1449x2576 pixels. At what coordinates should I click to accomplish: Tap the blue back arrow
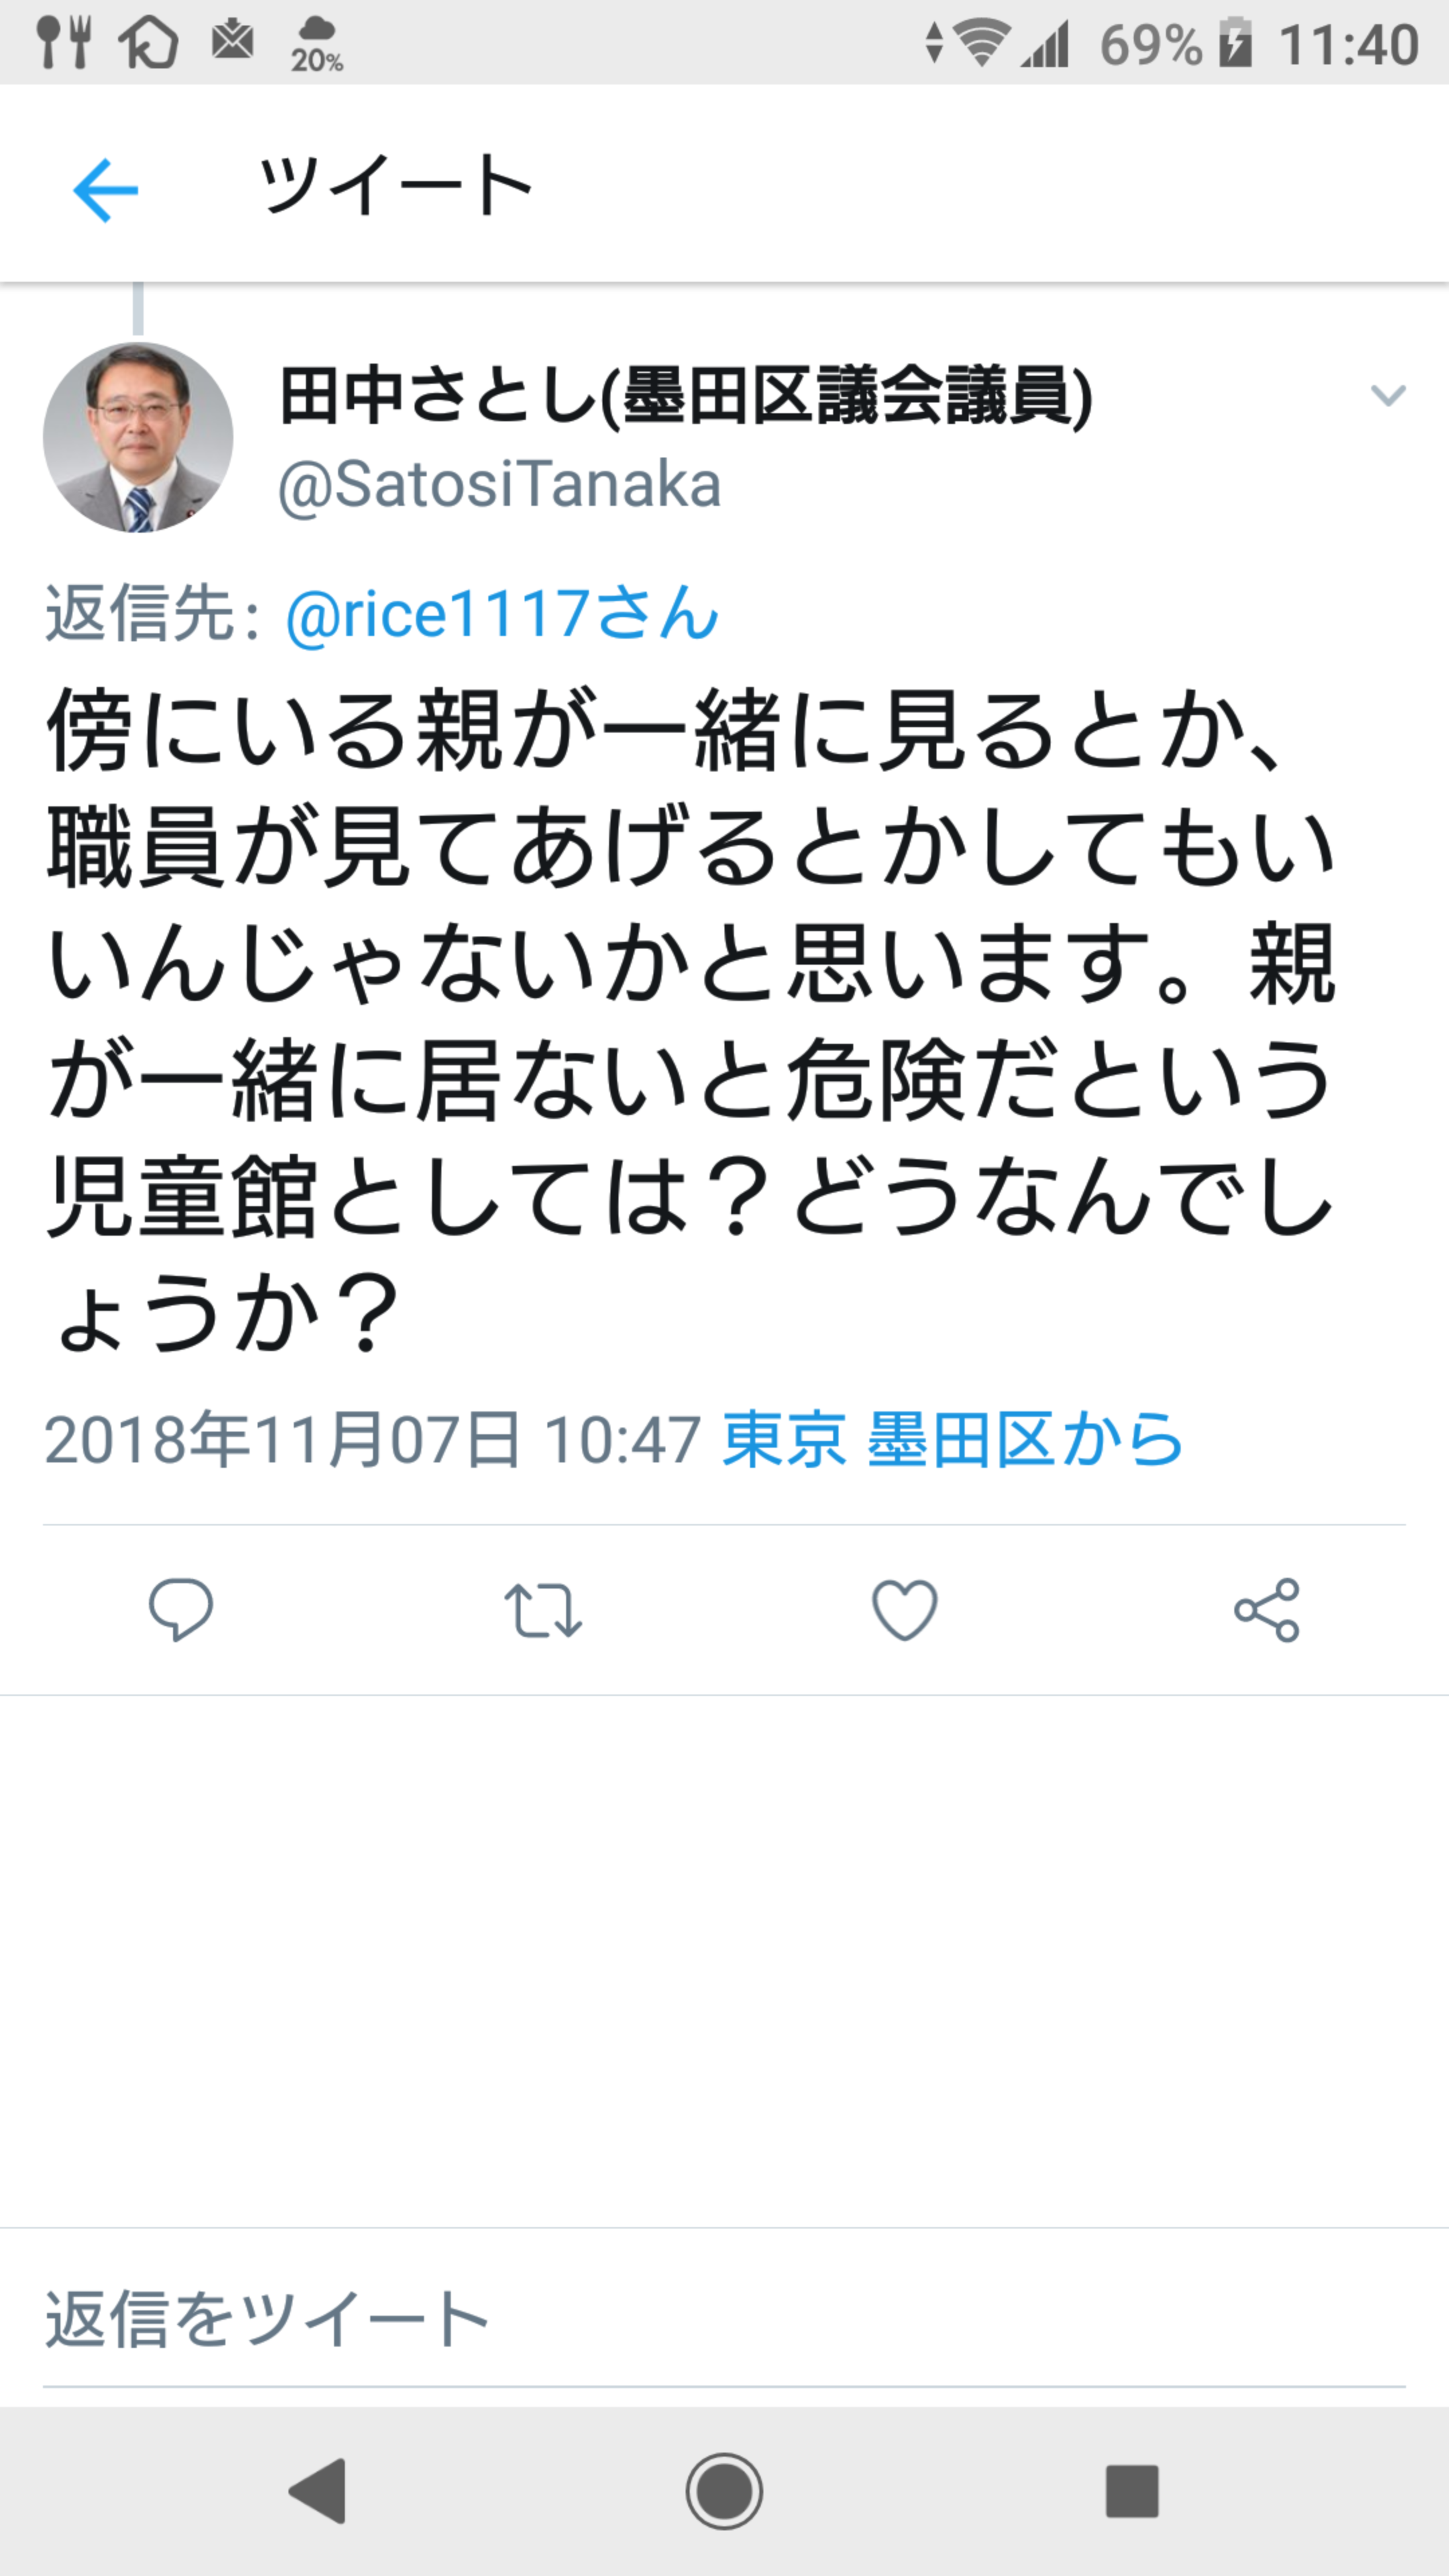(105, 190)
